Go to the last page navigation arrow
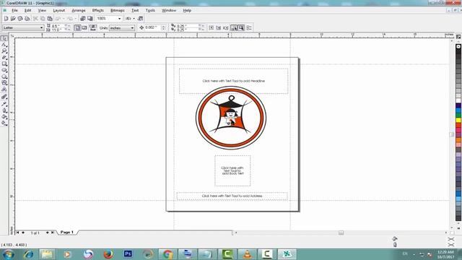This screenshot has height=260, width=462. coord(53,233)
